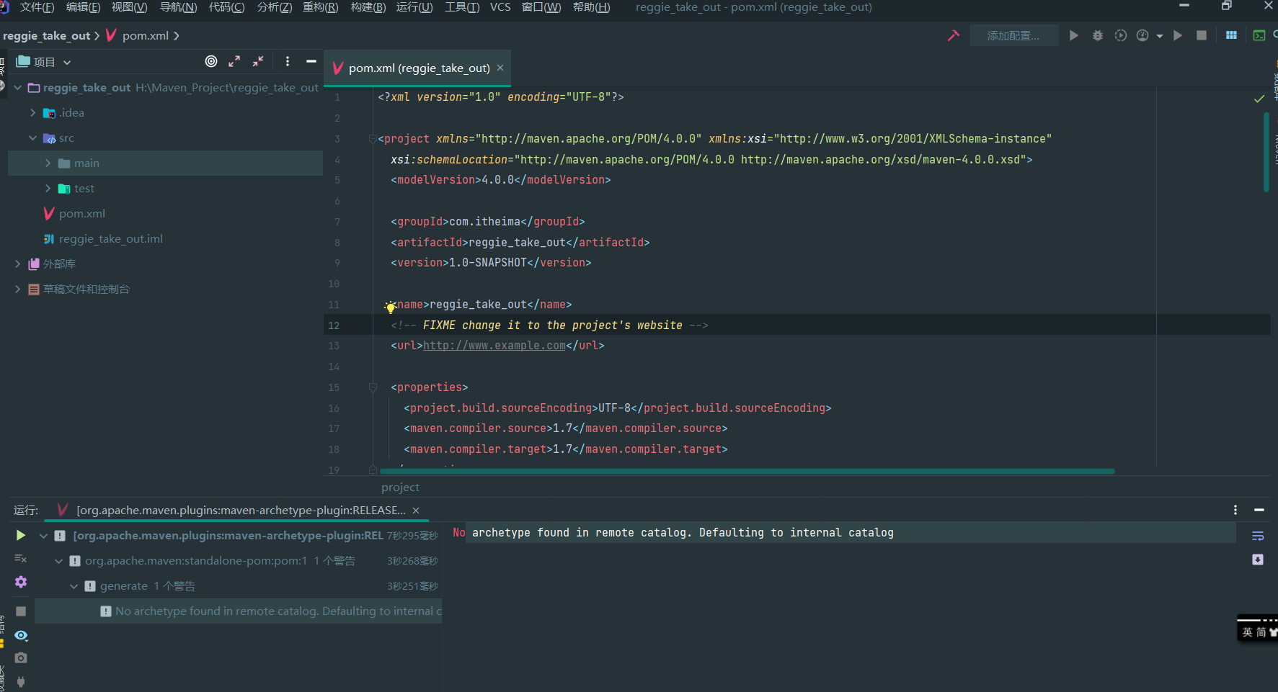Image resolution: width=1278 pixels, height=692 pixels.
Task: Open the VCS menu
Action: pyautogui.click(x=500, y=7)
